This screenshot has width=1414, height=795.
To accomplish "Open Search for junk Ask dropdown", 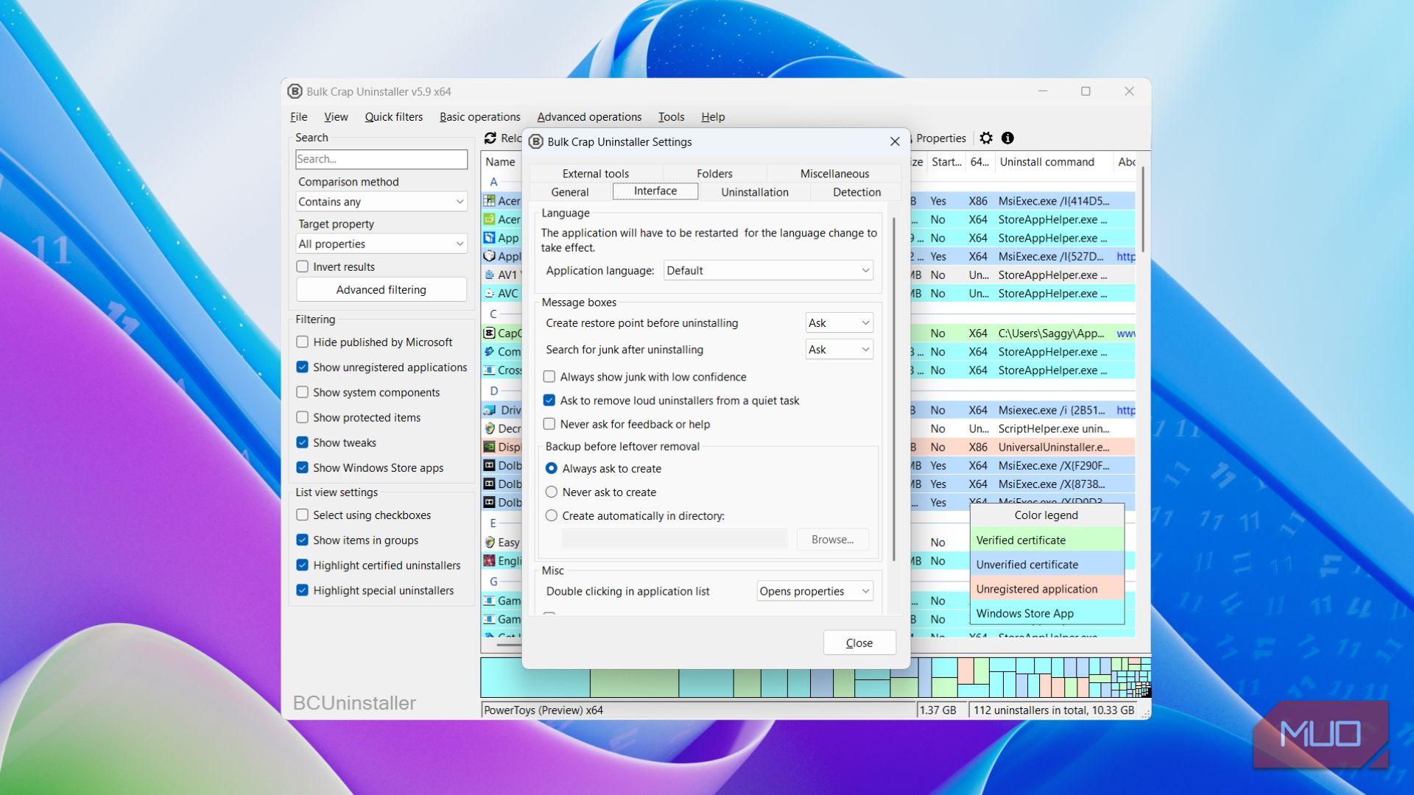I will click(x=840, y=349).
